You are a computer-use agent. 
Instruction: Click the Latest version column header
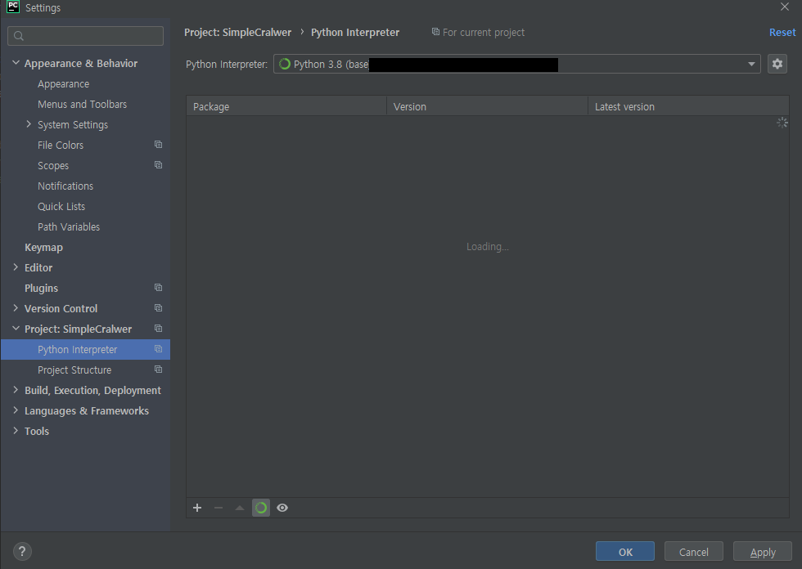[688, 106]
